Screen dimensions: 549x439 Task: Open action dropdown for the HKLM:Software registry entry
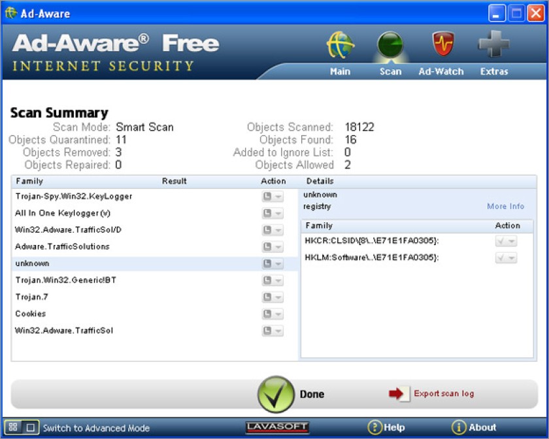pos(506,257)
